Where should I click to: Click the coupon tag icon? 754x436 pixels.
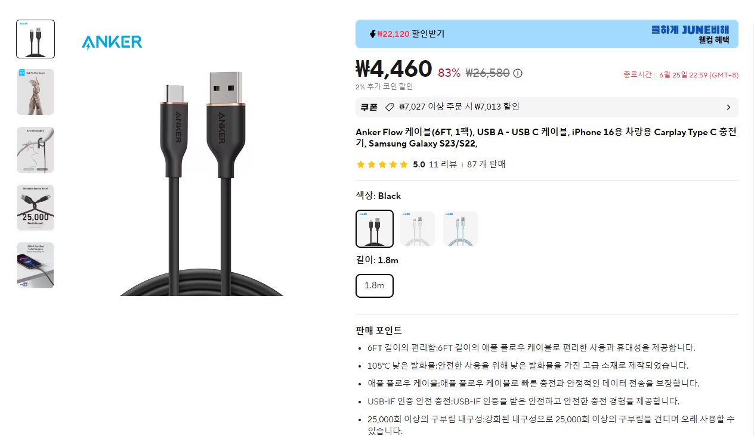pyautogui.click(x=390, y=107)
